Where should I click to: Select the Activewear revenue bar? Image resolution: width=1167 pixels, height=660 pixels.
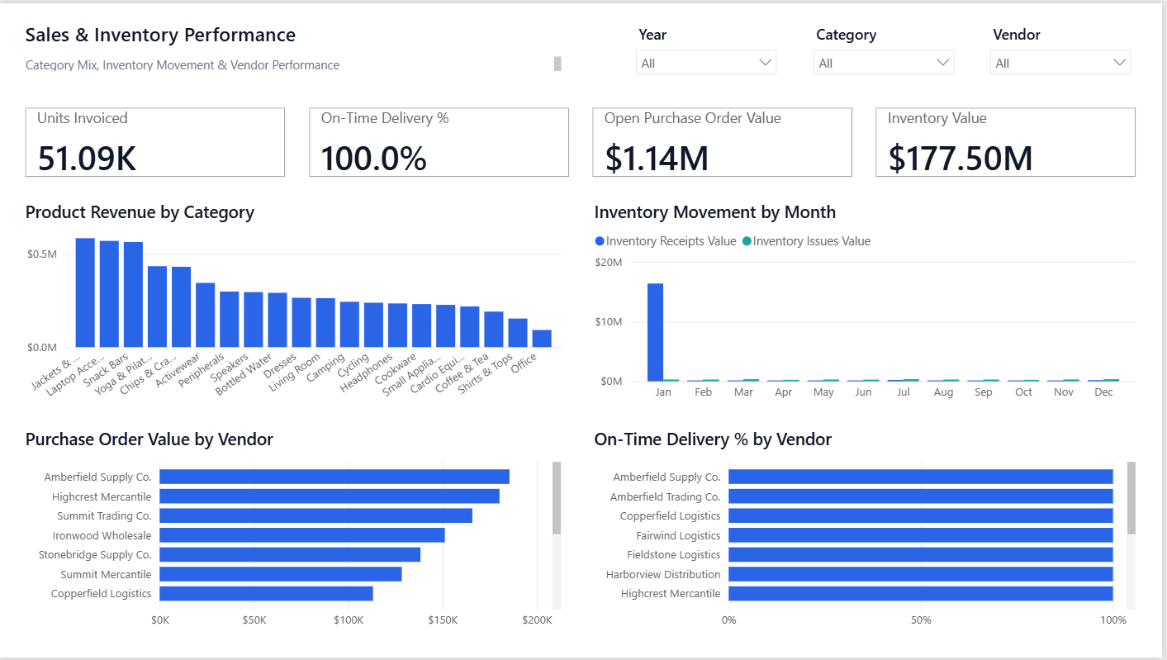pos(205,315)
